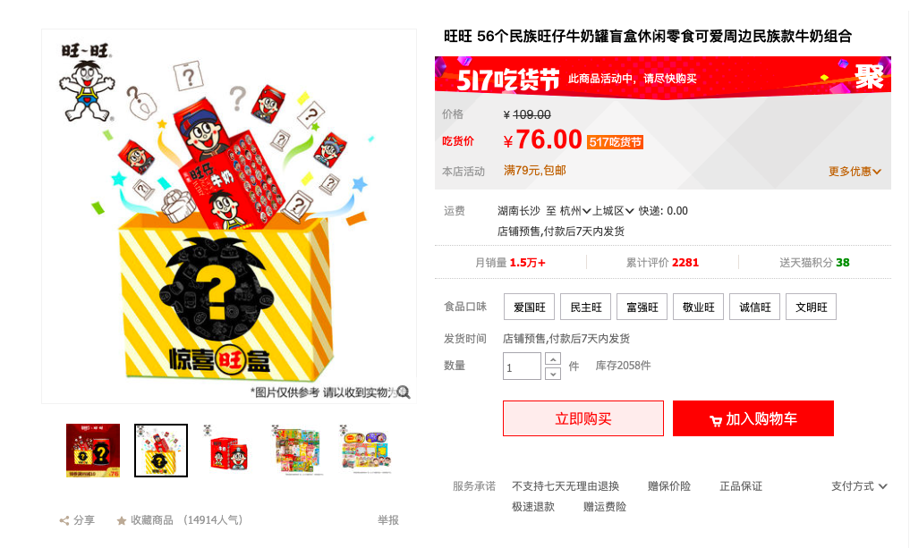
Task: Click the 举报 report link
Action: coord(388,521)
